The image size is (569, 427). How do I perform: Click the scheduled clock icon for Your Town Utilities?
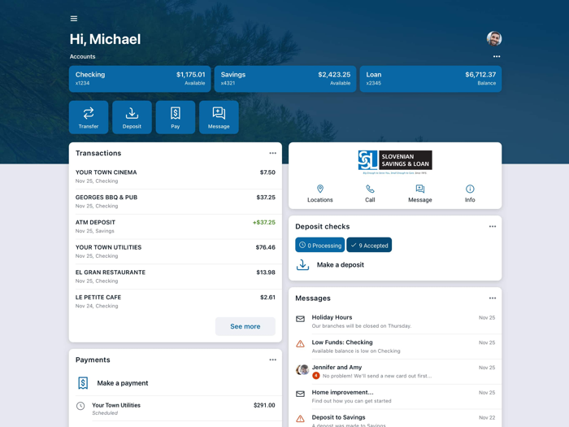click(x=80, y=406)
